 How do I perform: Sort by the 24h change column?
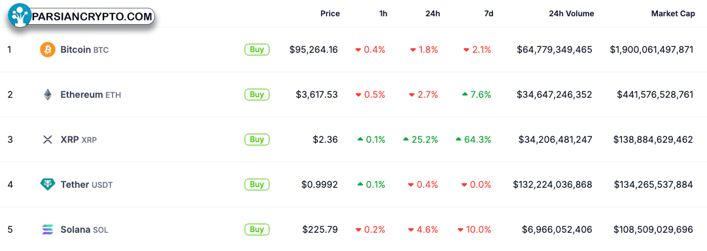[x=433, y=14]
